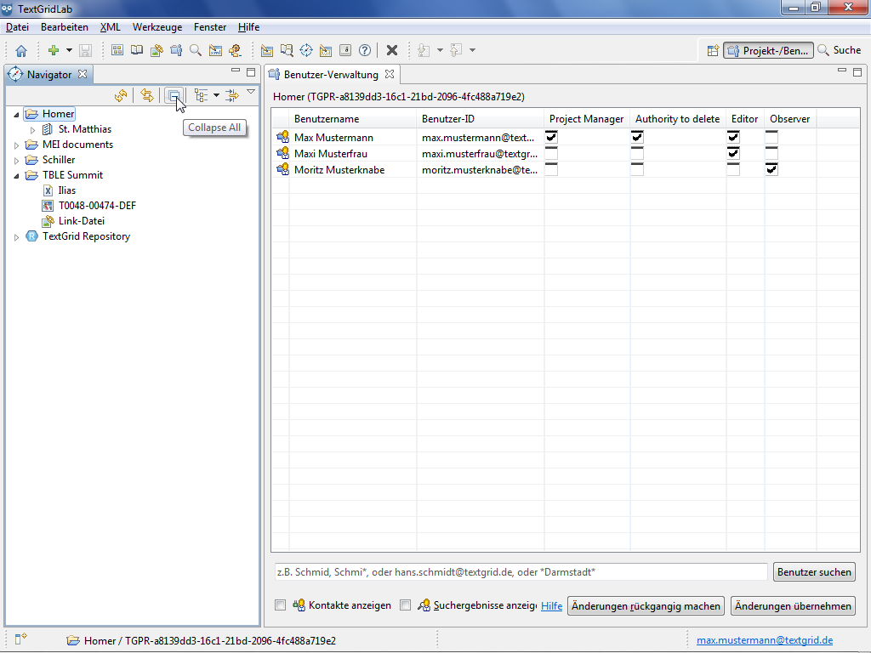Image resolution: width=871 pixels, height=653 pixels.
Task: Open the Hilfe link
Action: pyautogui.click(x=551, y=606)
